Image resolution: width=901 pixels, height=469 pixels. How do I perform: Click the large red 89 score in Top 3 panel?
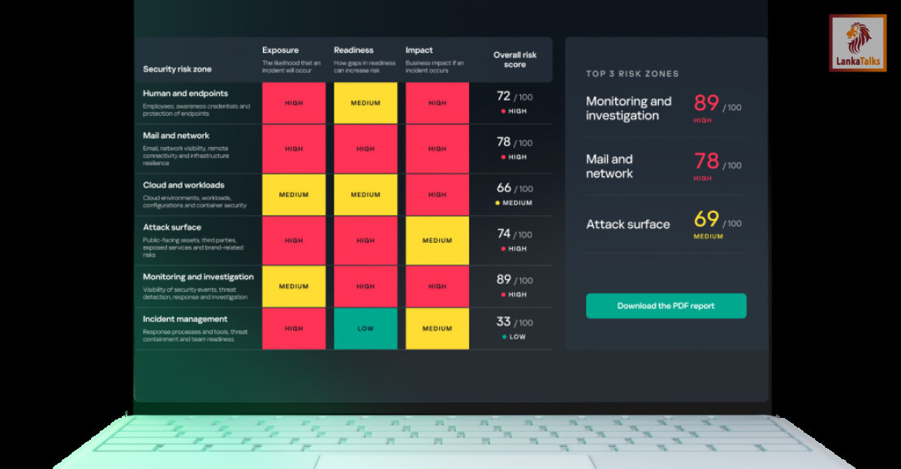point(706,103)
